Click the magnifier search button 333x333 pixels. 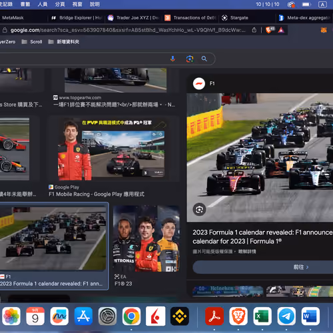(x=204, y=59)
